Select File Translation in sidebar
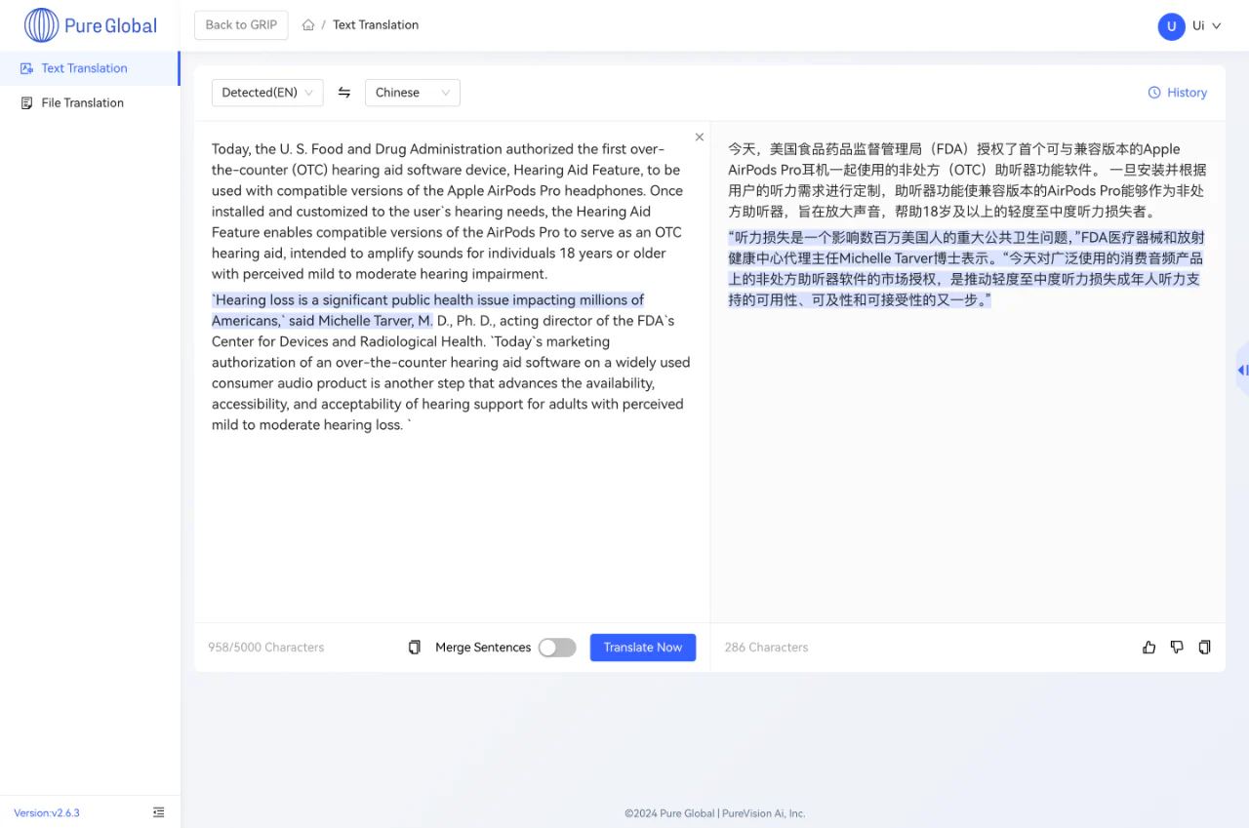Image resolution: width=1249 pixels, height=828 pixels. pos(90,102)
